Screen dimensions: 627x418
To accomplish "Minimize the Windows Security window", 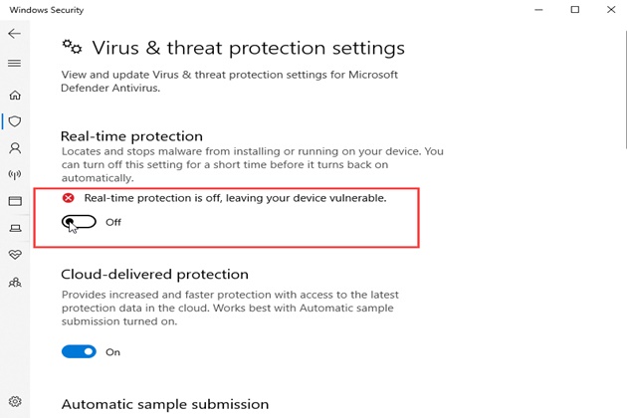I will [x=538, y=10].
